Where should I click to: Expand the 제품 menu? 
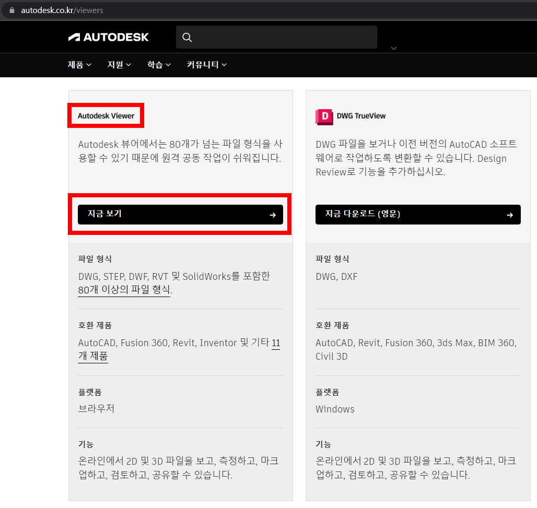pos(79,65)
